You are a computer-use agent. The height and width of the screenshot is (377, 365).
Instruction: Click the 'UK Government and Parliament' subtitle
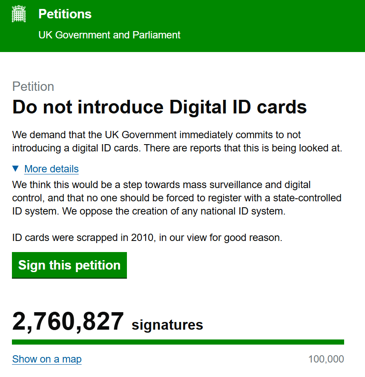[x=109, y=35]
